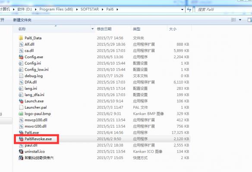Click the 17,325 KB size value
The width and height of the screenshot is (252, 172).
(x=180, y=132)
